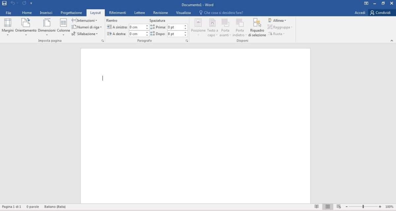
Task: Open the File menu
Action: [x=8, y=13]
